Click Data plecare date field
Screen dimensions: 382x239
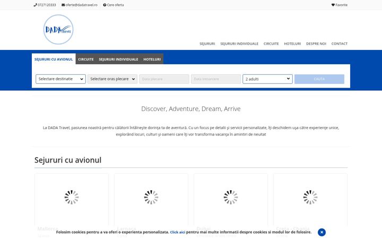[x=164, y=79]
